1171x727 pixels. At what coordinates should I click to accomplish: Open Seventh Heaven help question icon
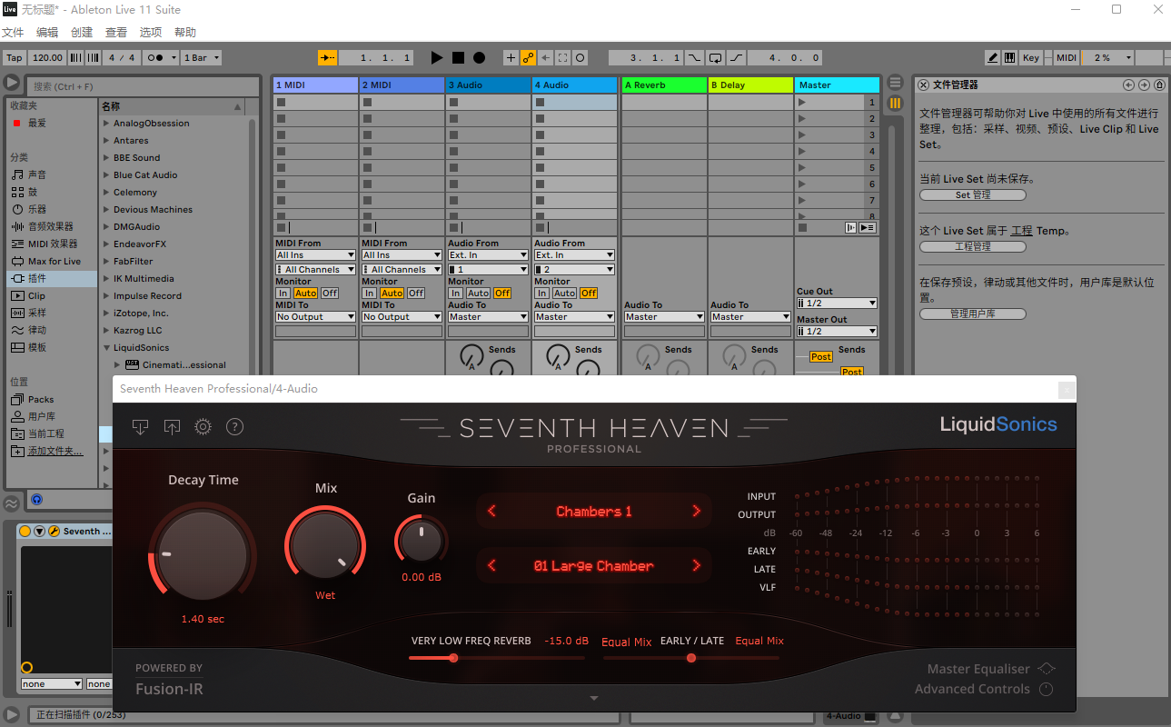(234, 426)
